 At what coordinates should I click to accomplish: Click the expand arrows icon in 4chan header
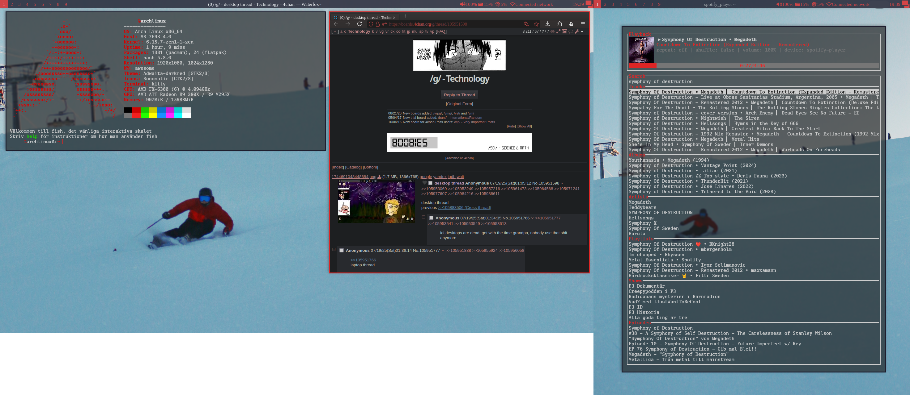[x=558, y=32]
